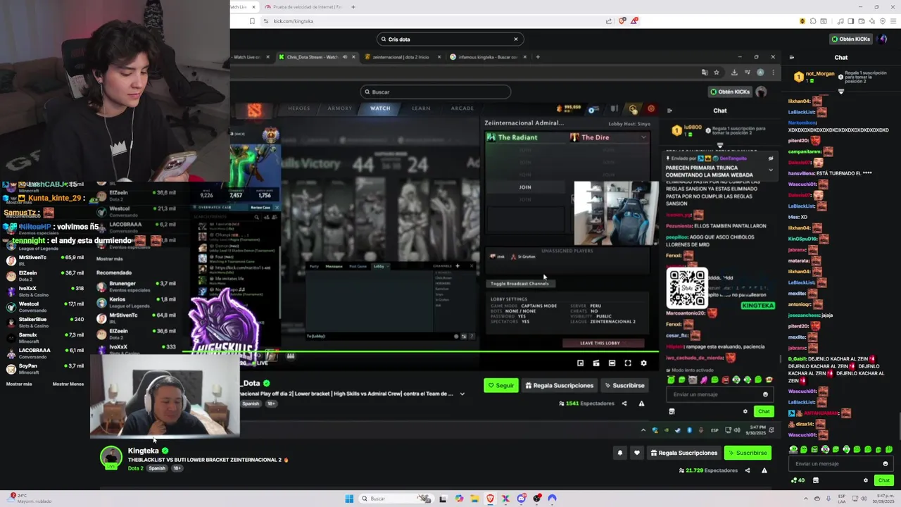Click Toggle Broadcast Channels in lobby
This screenshot has height=507, width=901.
(519, 284)
